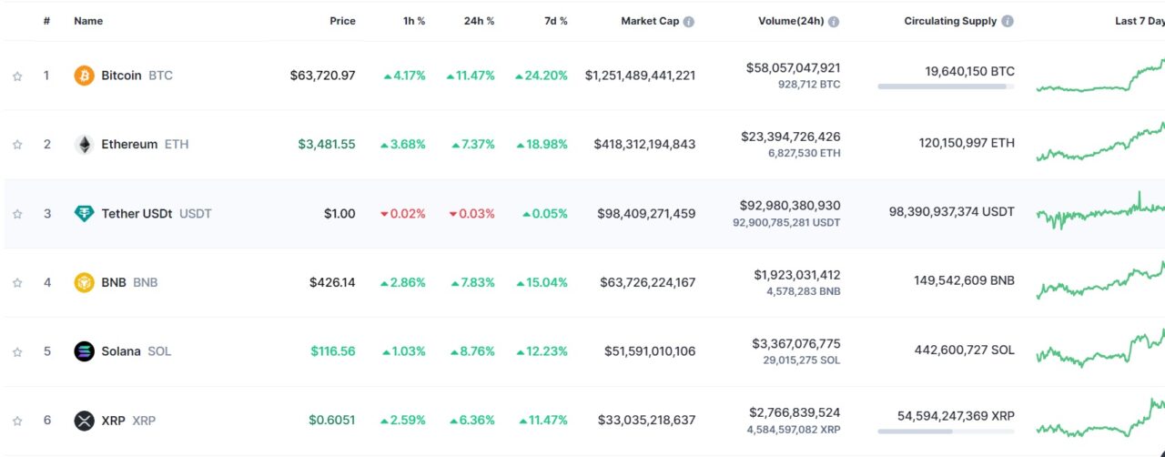Click the Ethereum coin logo icon
The width and height of the screenshot is (1165, 457).
tap(84, 145)
